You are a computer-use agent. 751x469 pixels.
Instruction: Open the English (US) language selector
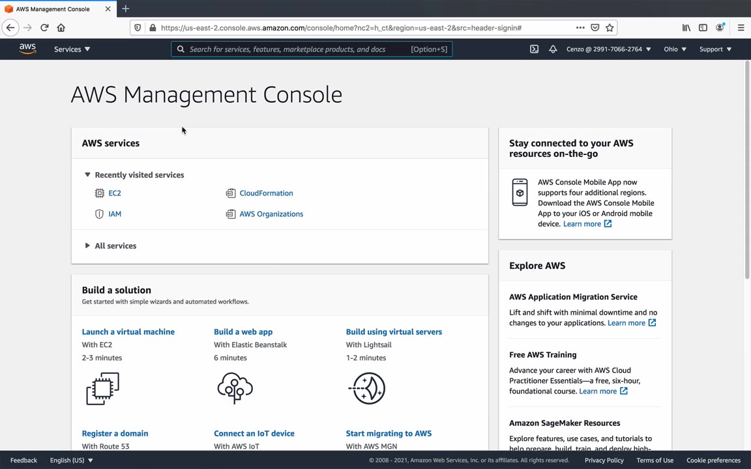pyautogui.click(x=71, y=460)
